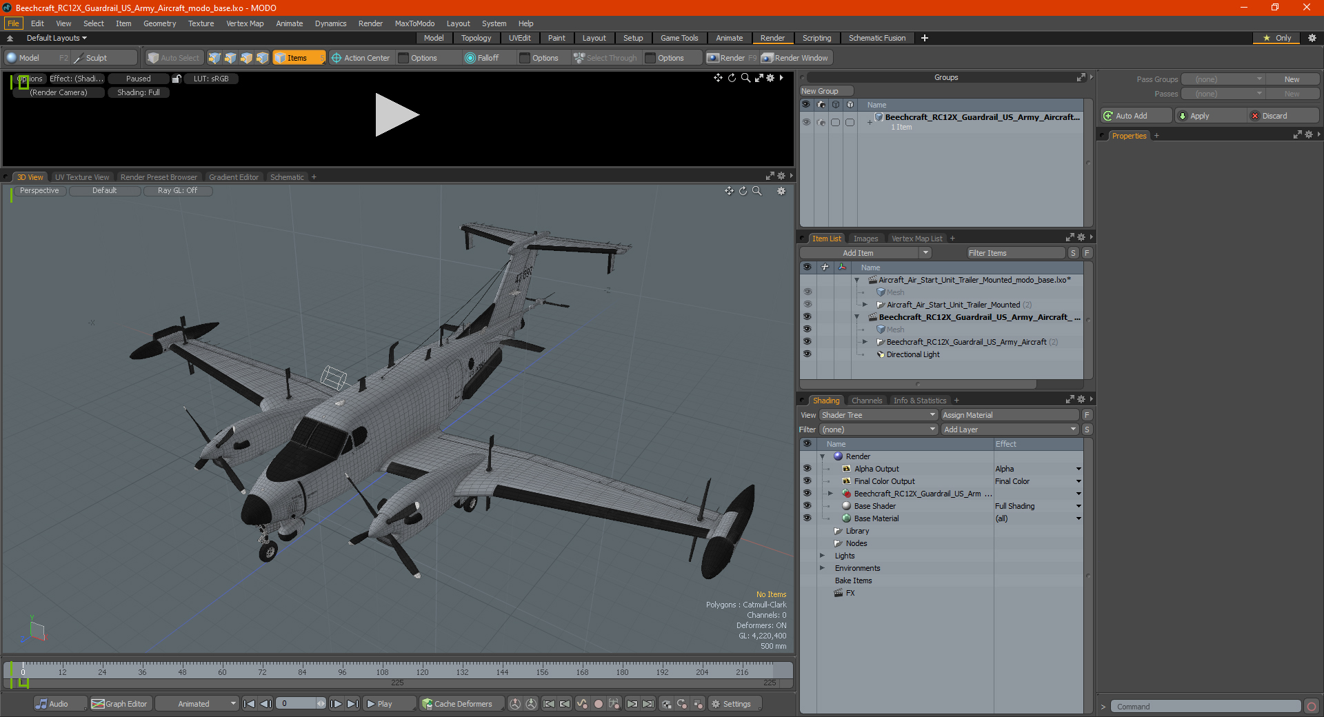Toggle eye for Final Color Output layer

pyautogui.click(x=807, y=481)
